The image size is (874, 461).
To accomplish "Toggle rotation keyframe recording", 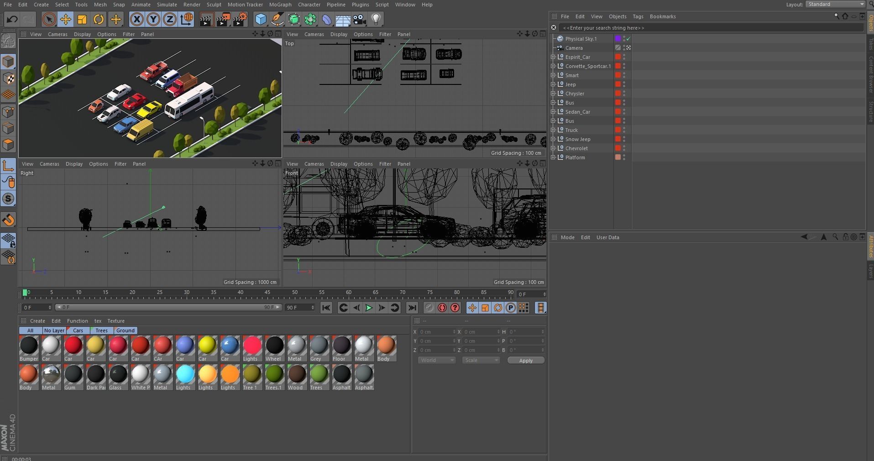I will [498, 308].
